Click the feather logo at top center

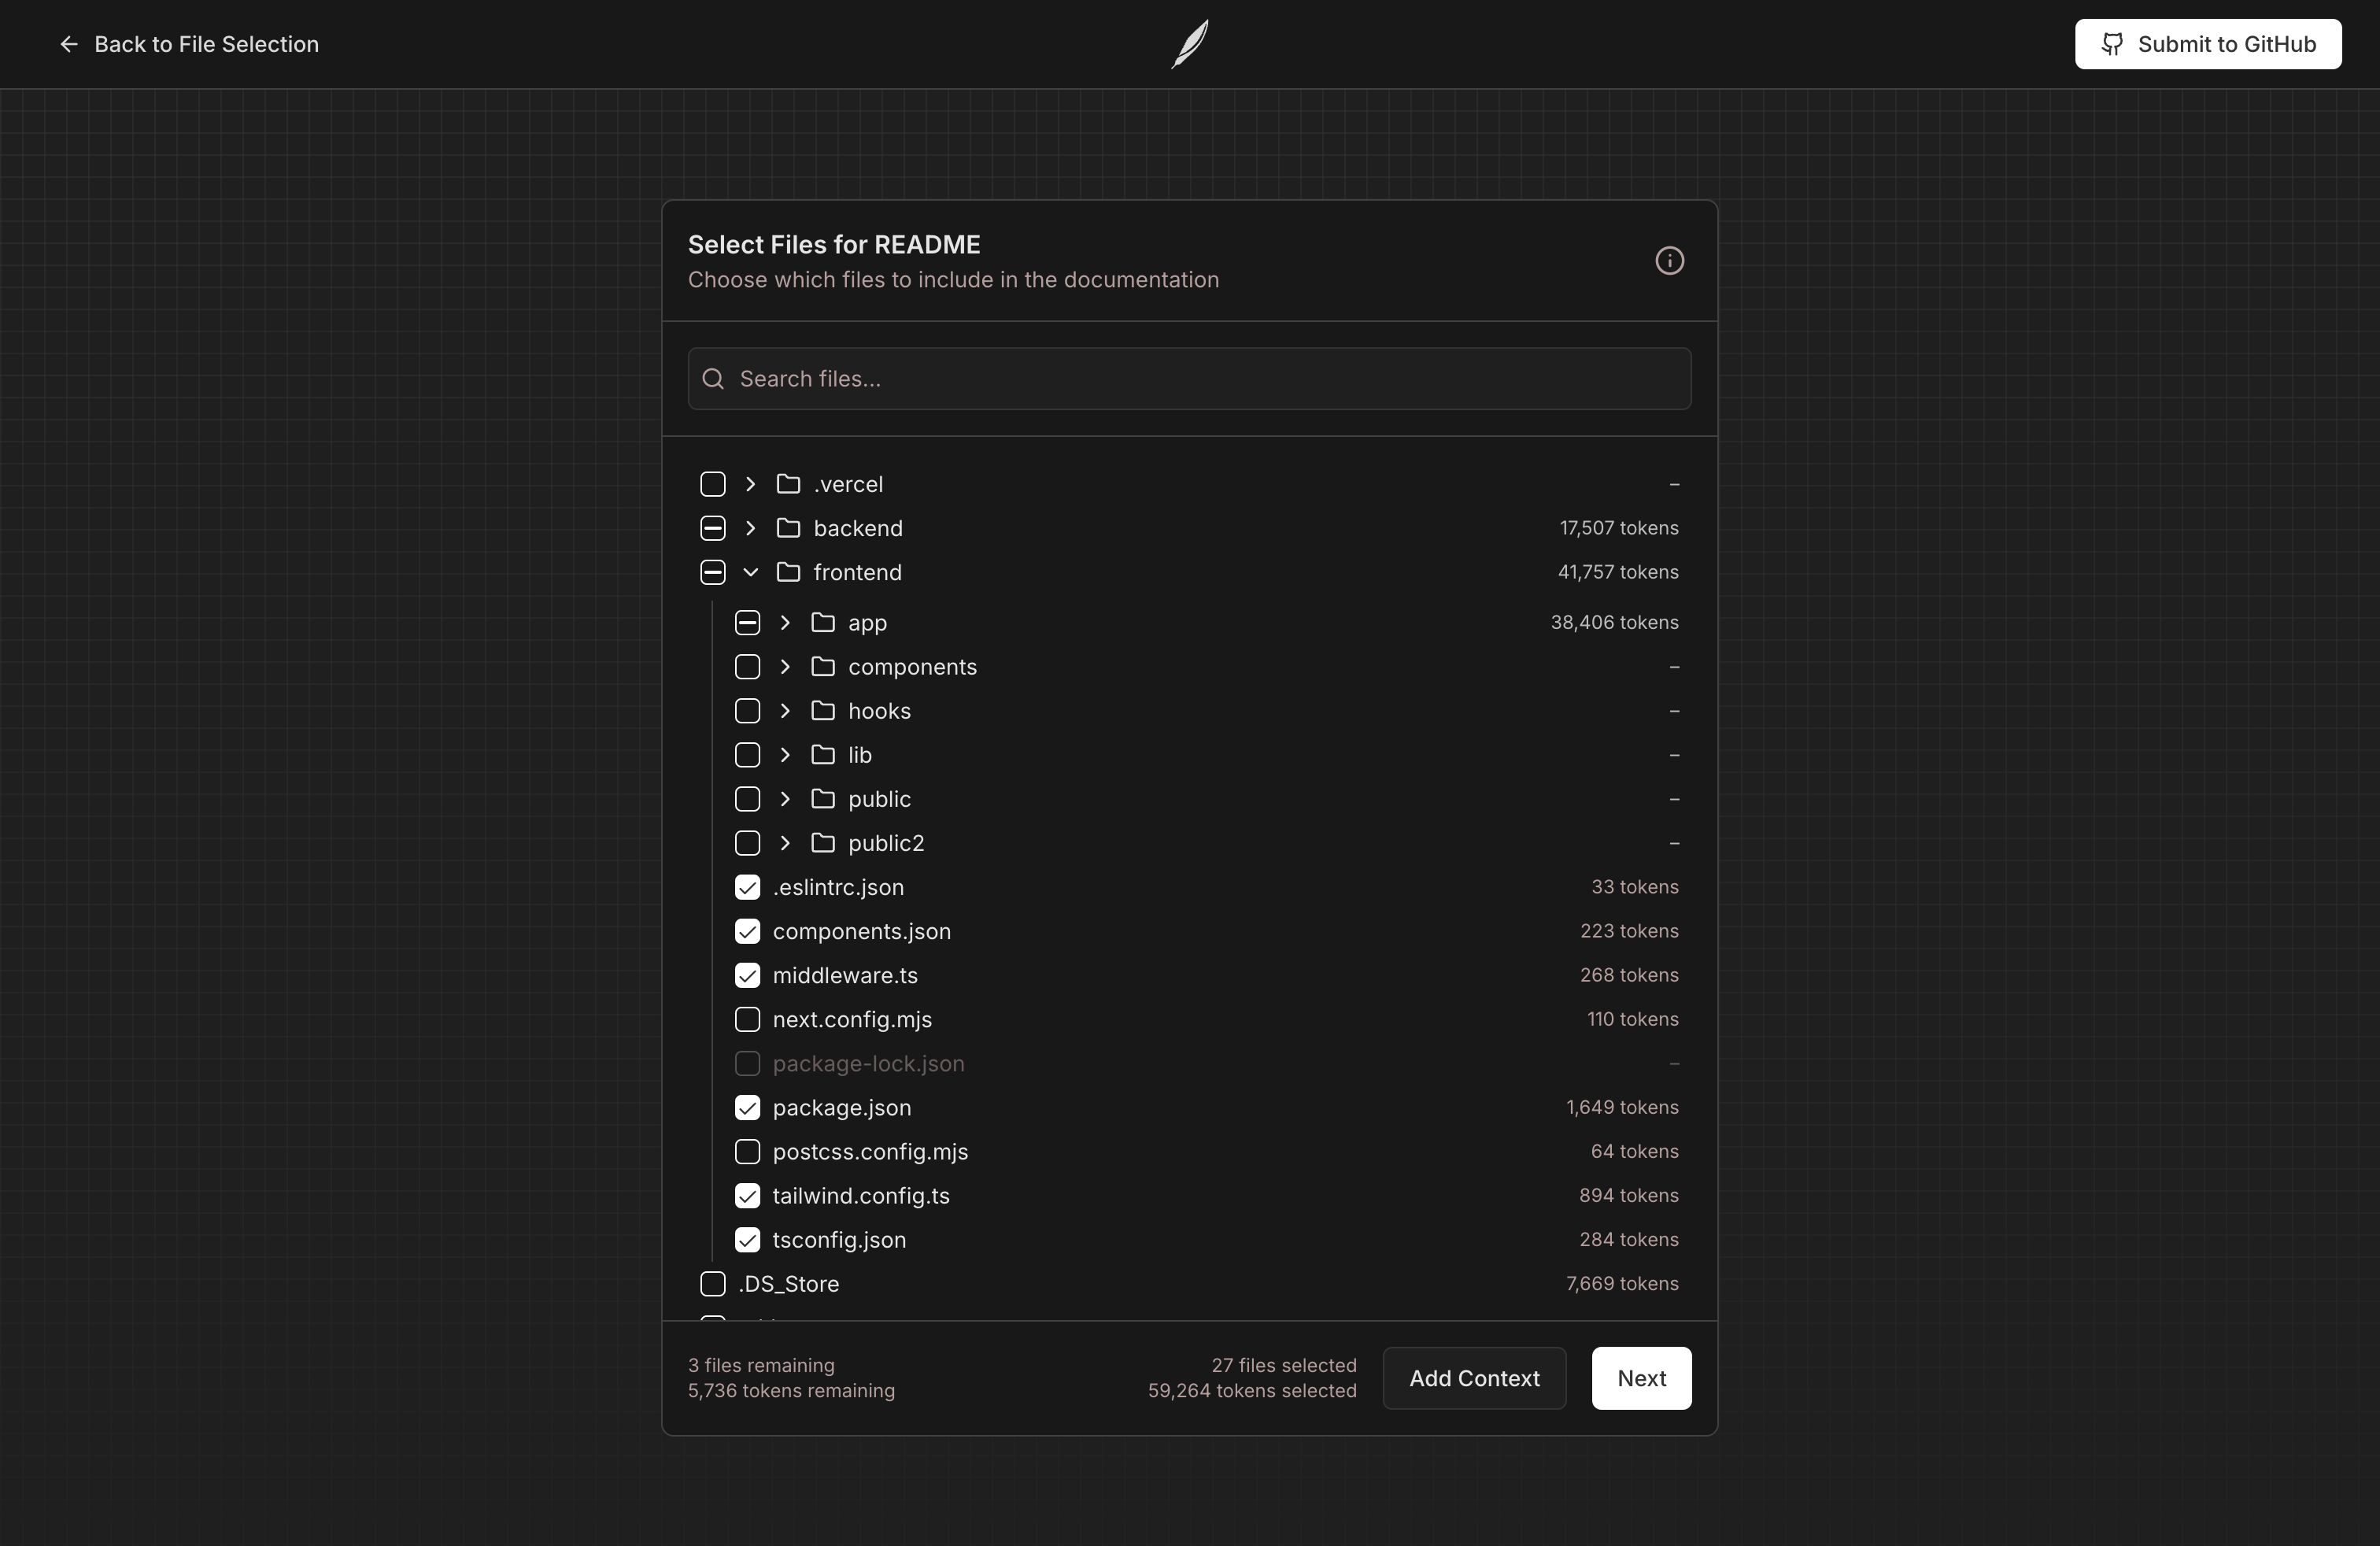1190,44
